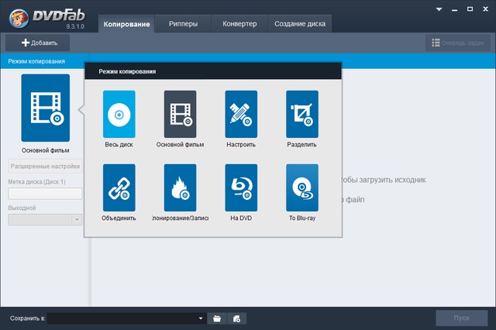Pick the 'Разделить' split mode icon
This screenshot has width=496, height=330.
302,114
